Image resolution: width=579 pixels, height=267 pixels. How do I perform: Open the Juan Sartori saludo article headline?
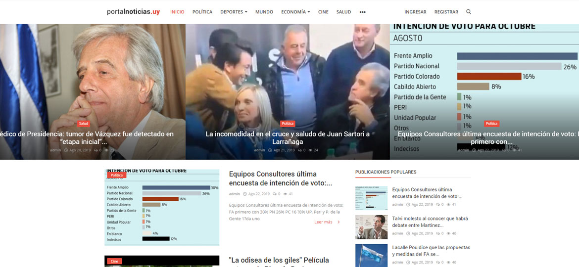[x=288, y=137]
